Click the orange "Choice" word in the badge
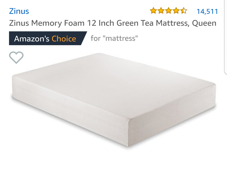 pyautogui.click(x=64, y=39)
